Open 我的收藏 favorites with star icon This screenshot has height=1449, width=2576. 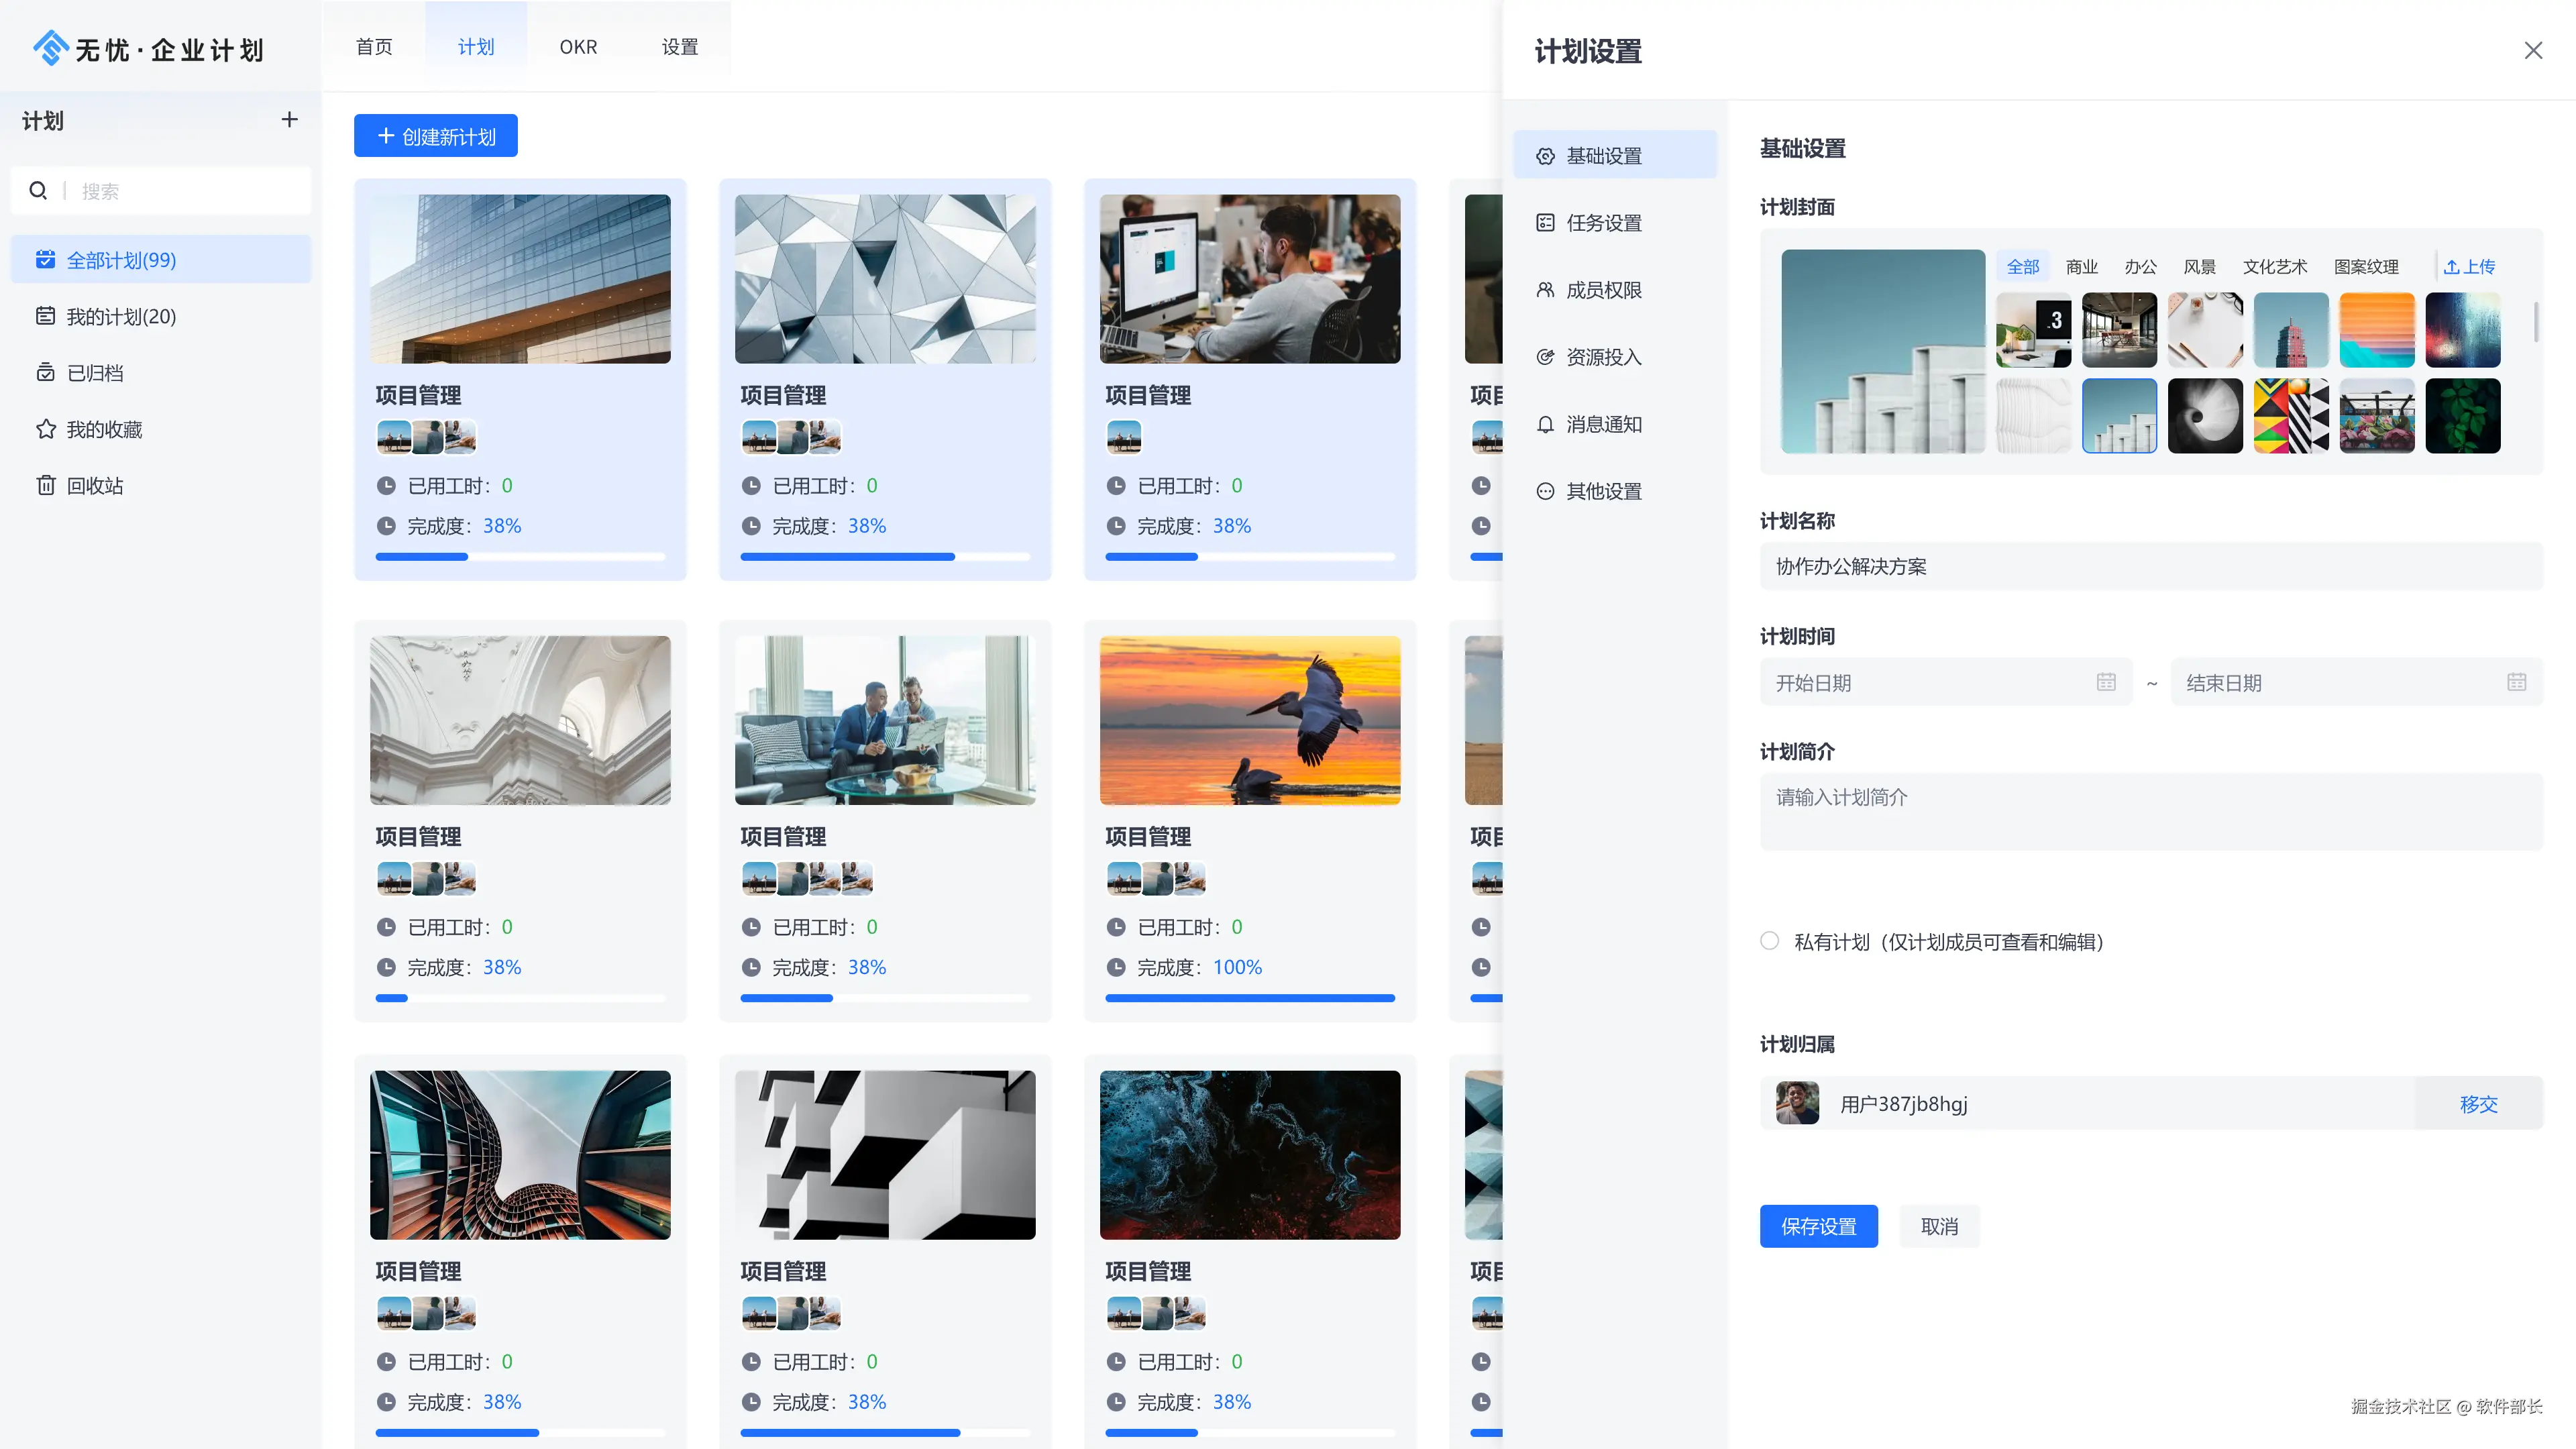(x=103, y=429)
